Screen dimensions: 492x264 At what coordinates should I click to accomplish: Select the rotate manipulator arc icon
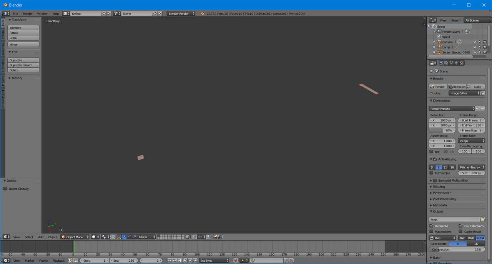129,237
